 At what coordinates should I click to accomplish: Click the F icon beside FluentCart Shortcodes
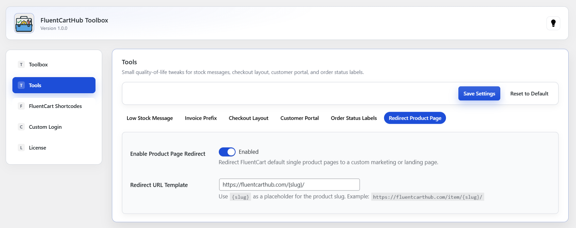coord(21,106)
